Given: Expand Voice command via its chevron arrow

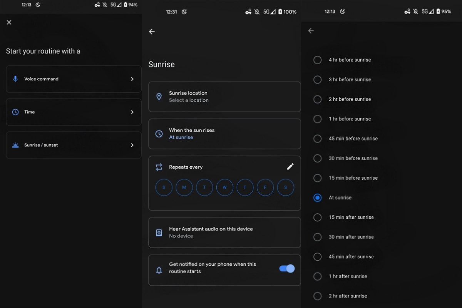Looking at the screenshot, I should coord(132,79).
